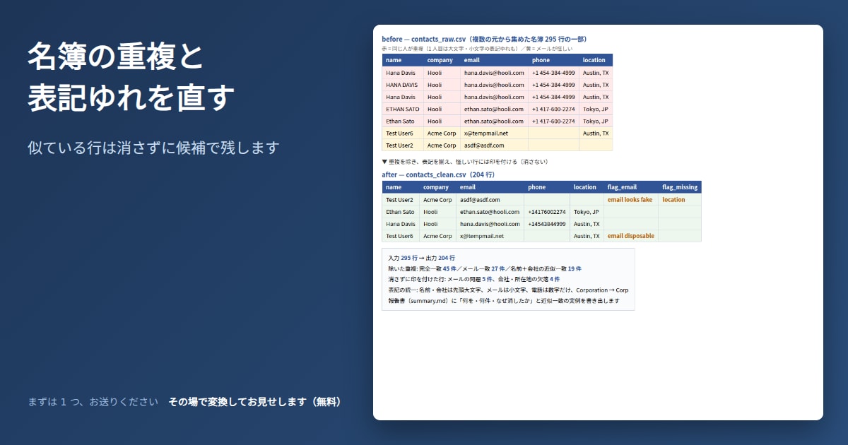Image resolution: width=848 pixels, height=445 pixels.
Task: Click the 'name' header in the before table
Action: tap(394, 60)
